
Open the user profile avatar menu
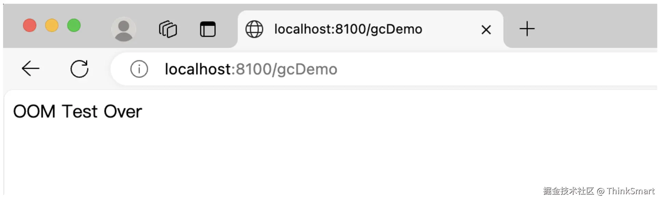click(124, 29)
